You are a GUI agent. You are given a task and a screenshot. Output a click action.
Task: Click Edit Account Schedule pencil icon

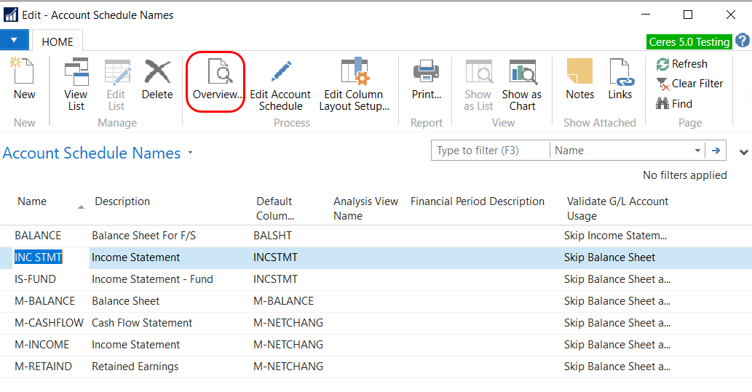click(x=280, y=73)
